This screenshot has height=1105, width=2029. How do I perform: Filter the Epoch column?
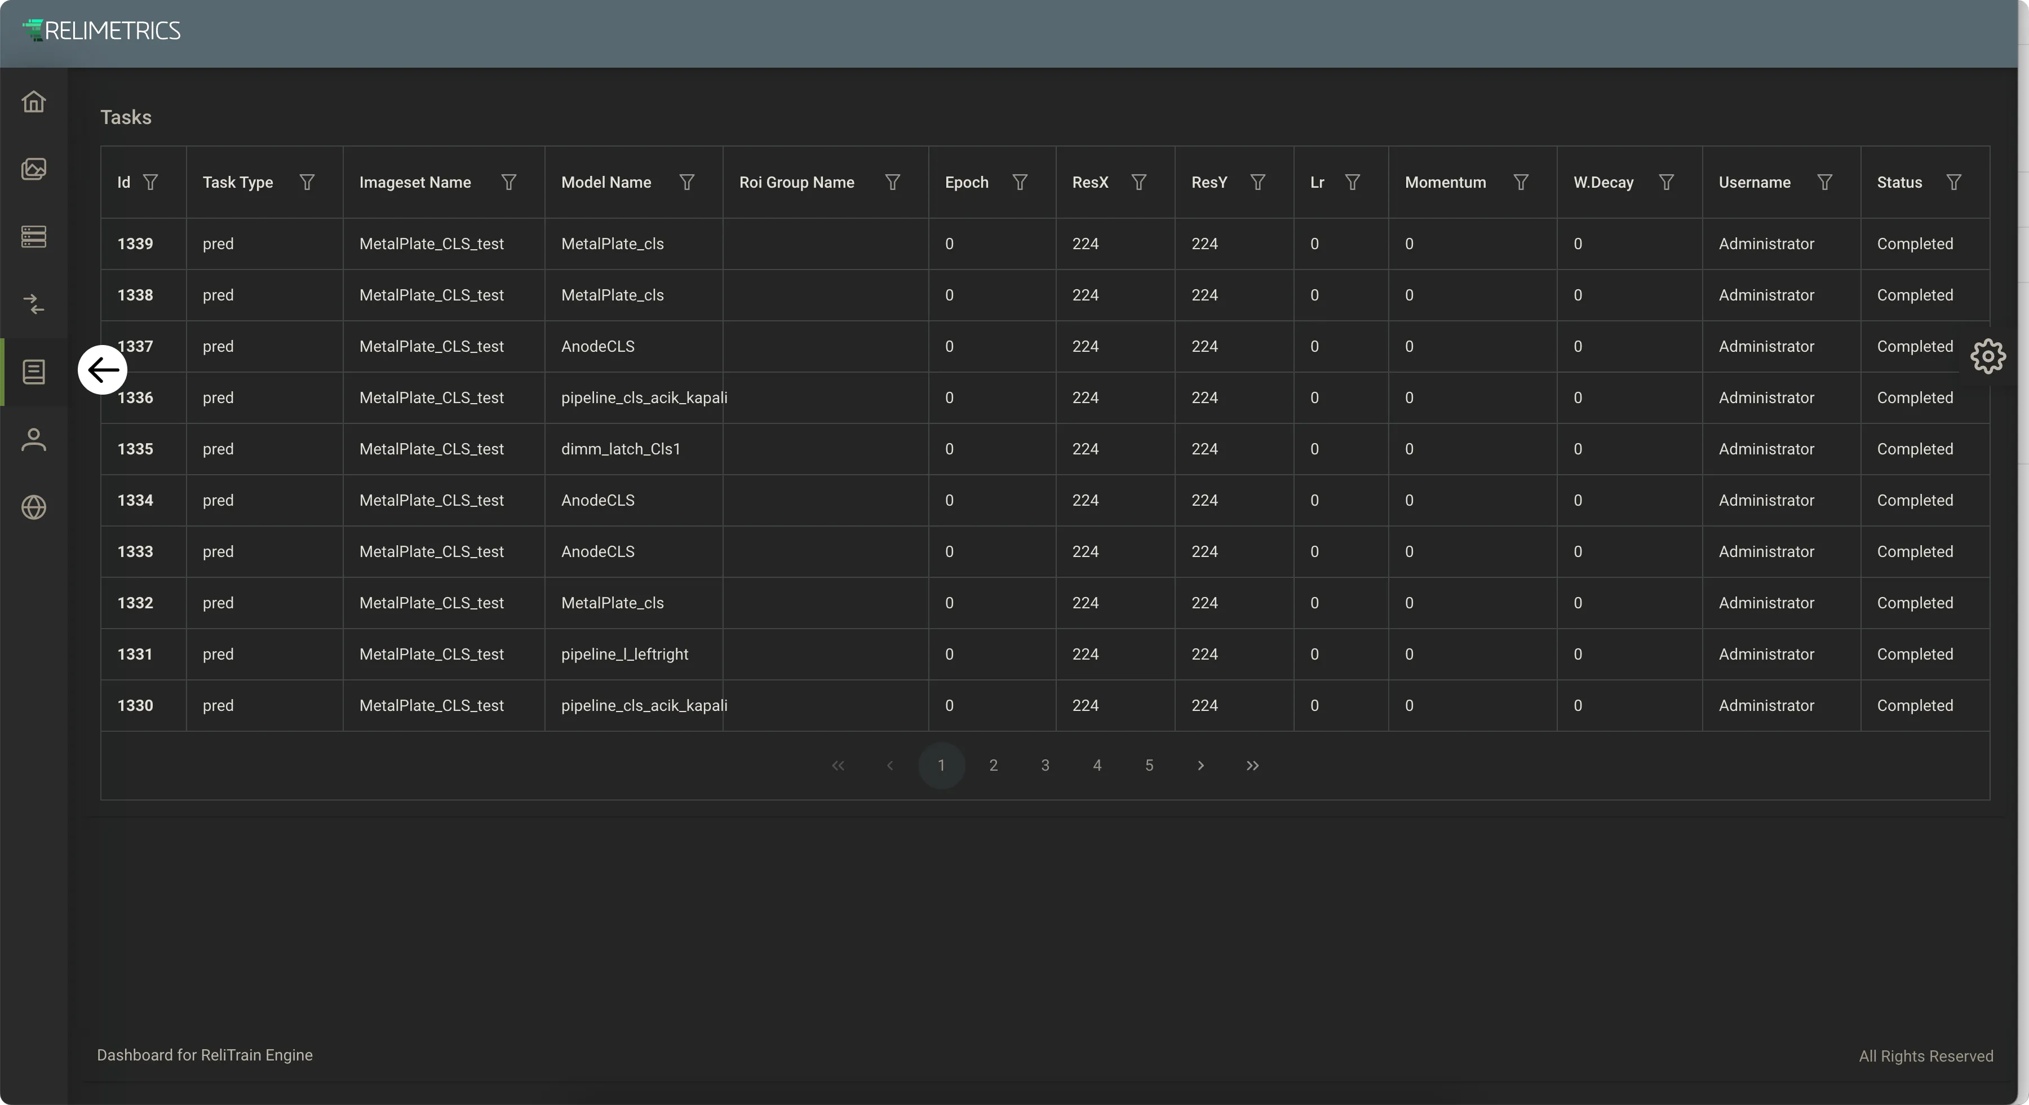point(1020,182)
